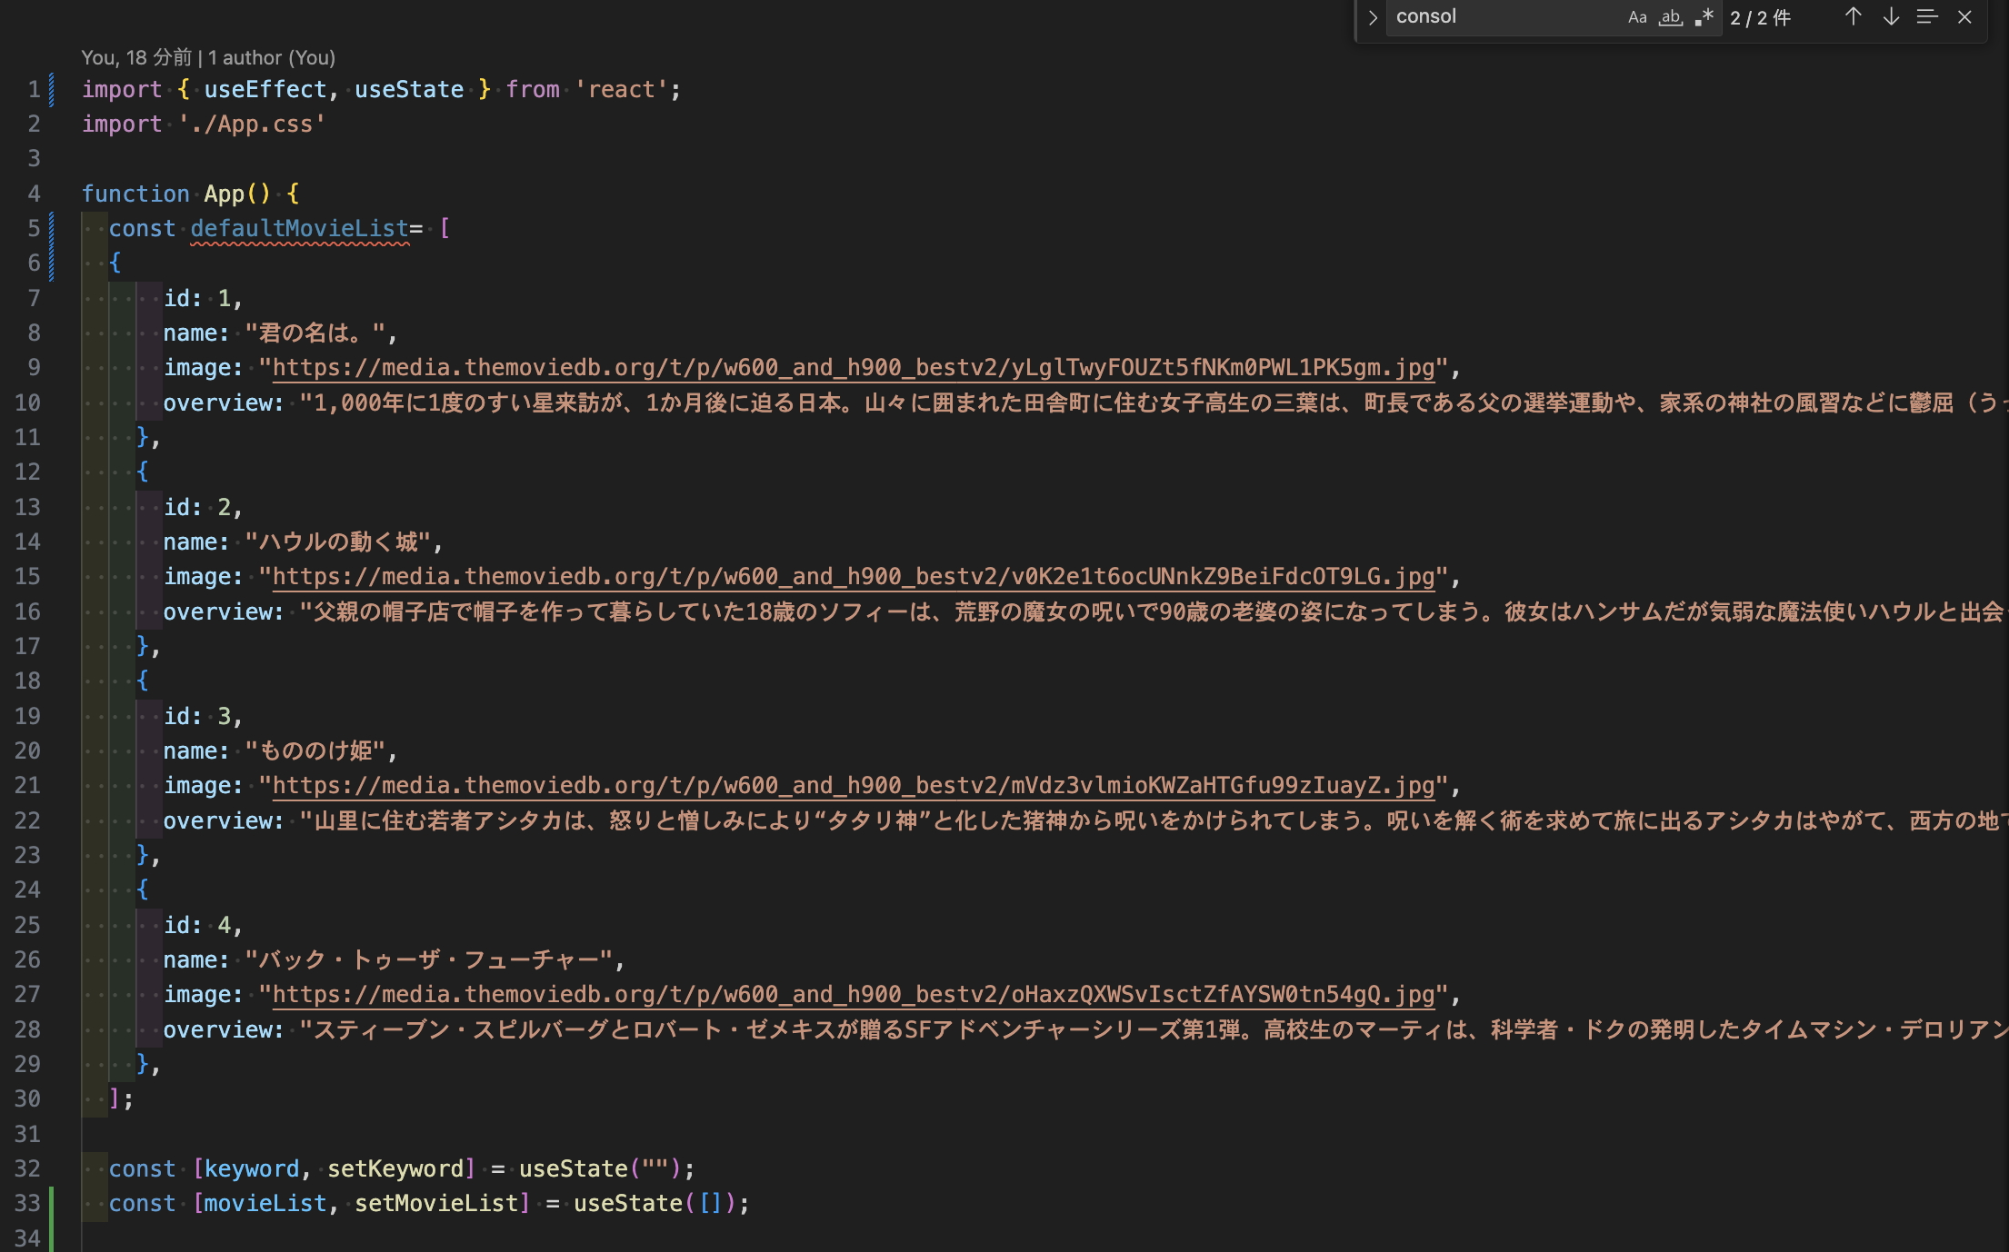Enable find in selection mode

[1926, 17]
